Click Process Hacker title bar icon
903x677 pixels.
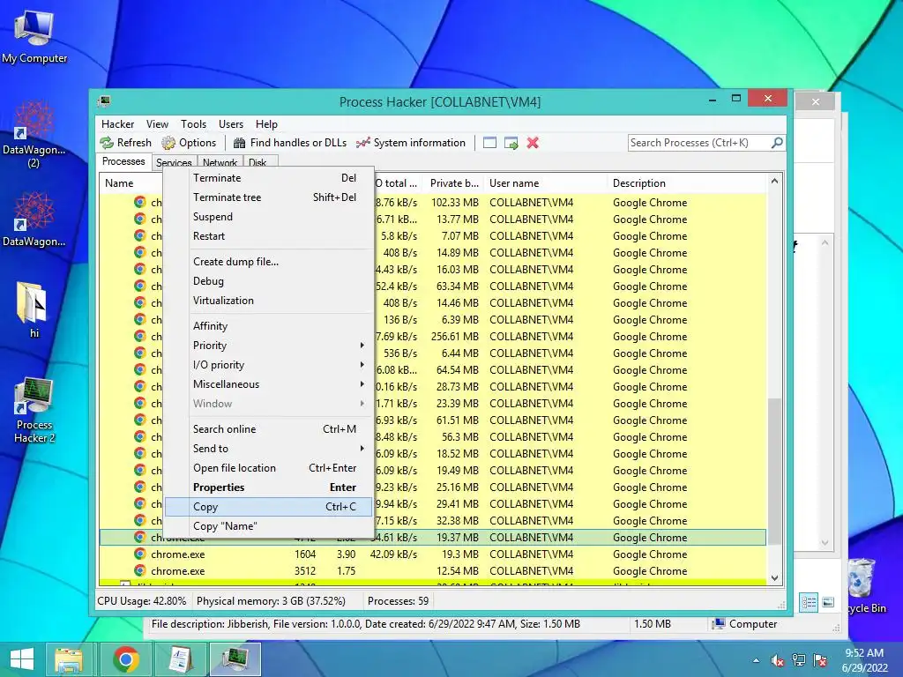(104, 102)
